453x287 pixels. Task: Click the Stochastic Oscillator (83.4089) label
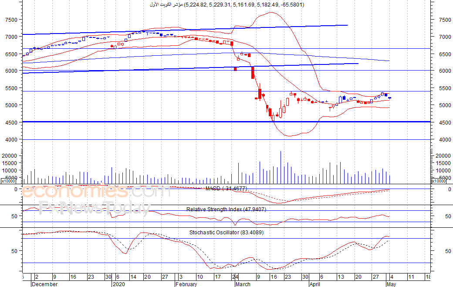(226, 233)
